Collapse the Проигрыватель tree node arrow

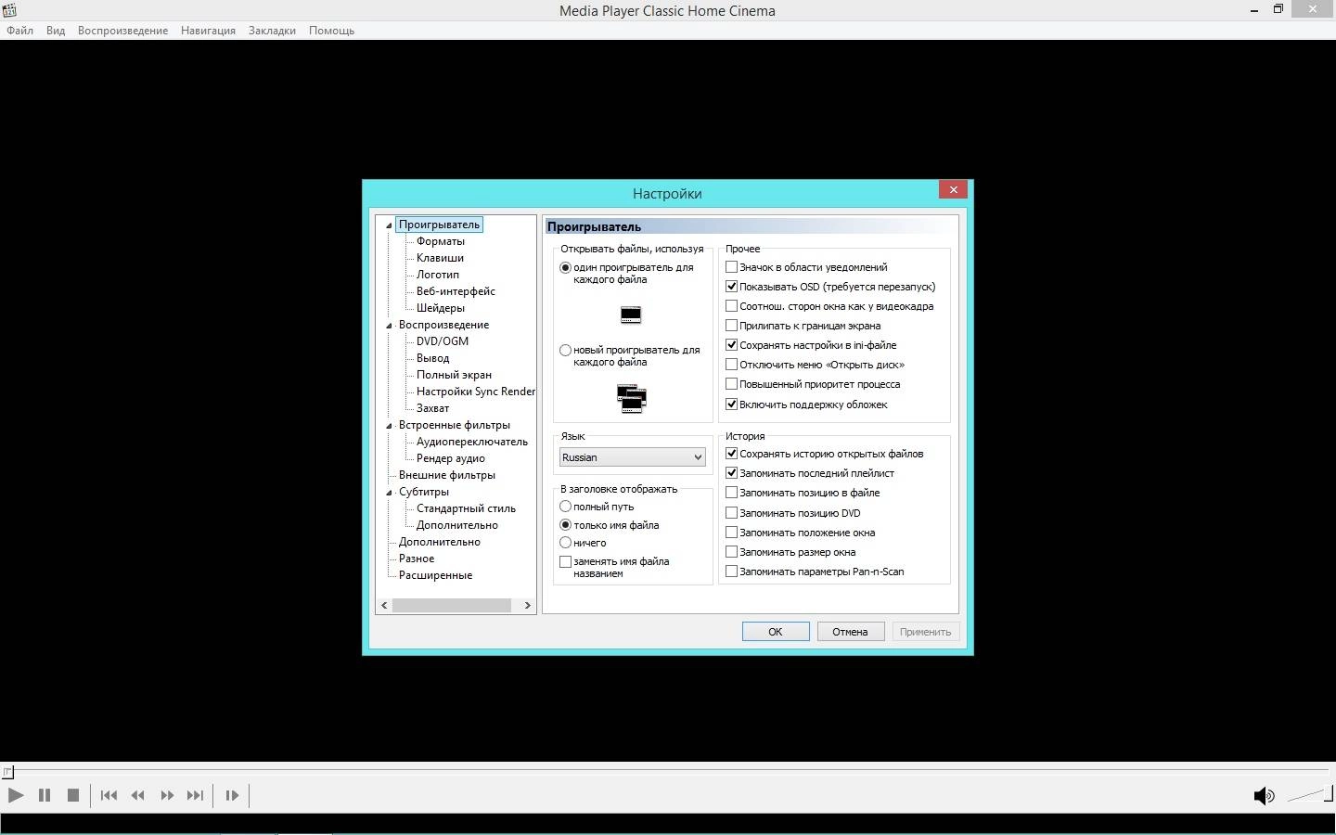point(390,225)
